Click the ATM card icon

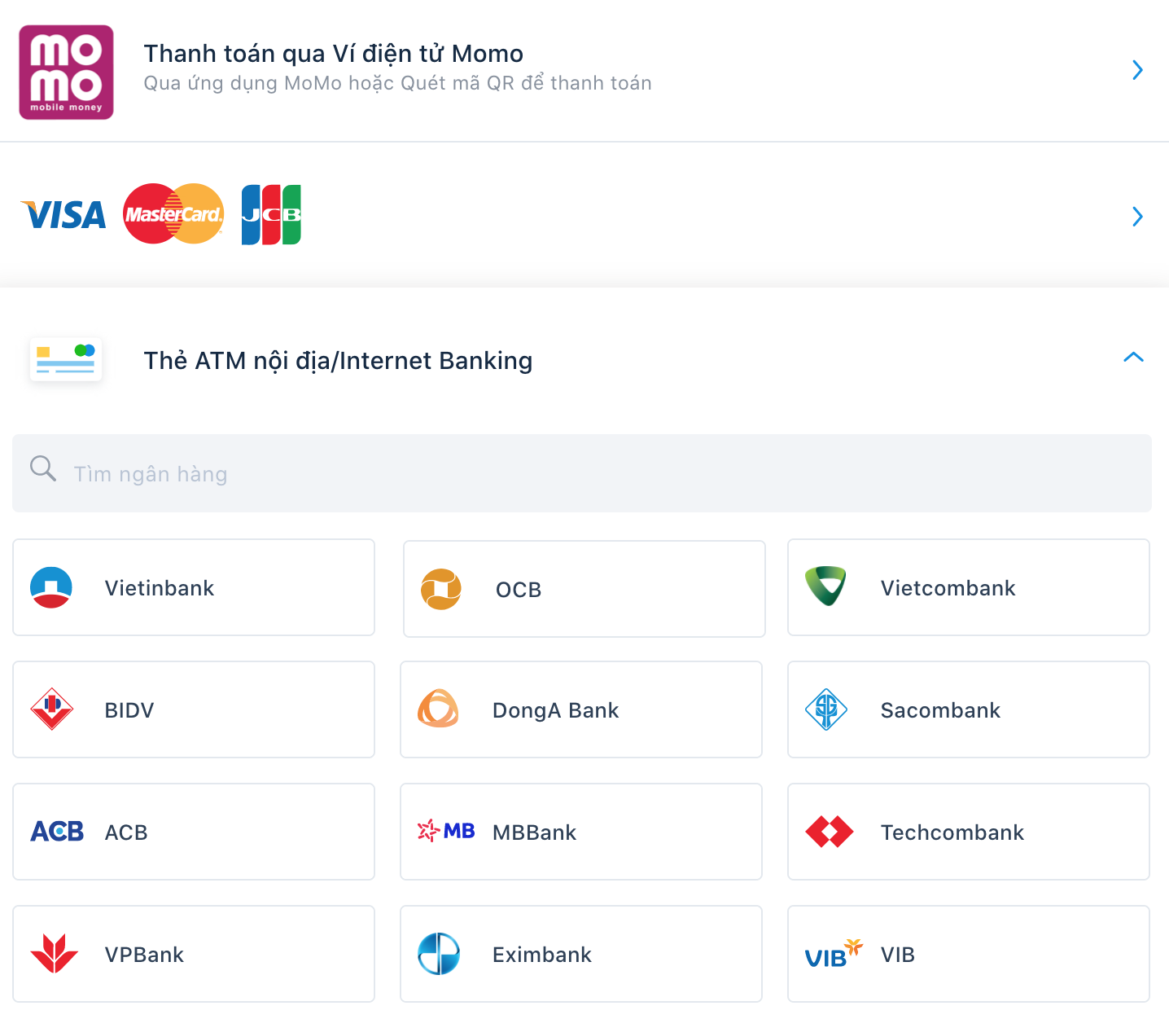[x=66, y=359]
